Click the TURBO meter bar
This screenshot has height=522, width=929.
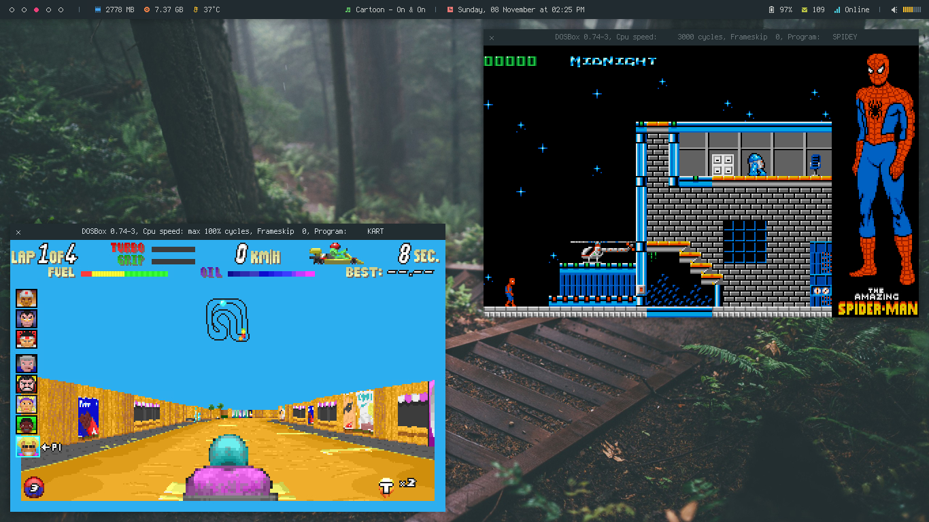(x=173, y=249)
